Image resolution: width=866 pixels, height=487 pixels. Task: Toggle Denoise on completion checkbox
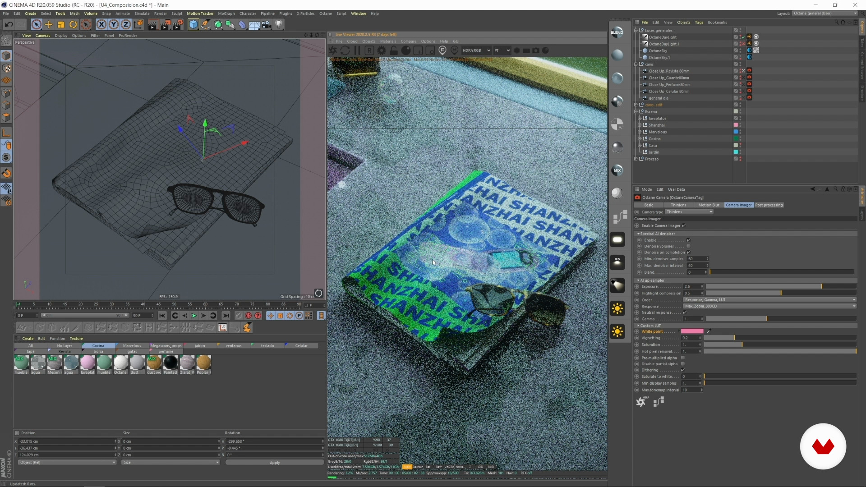pyautogui.click(x=688, y=252)
